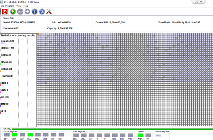Click the right arrow toolbar icon
213x140 pixels.
27,12
